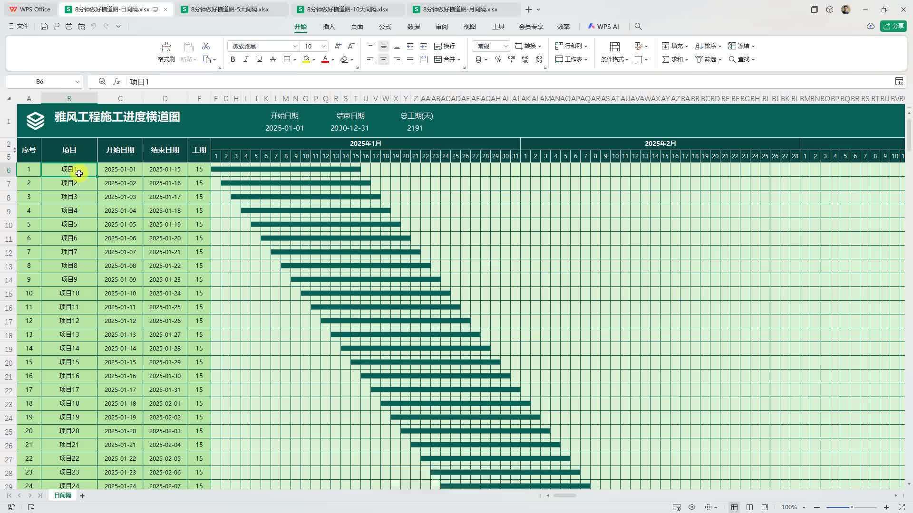Toggle bold formatting
Image resolution: width=913 pixels, height=513 pixels.
pos(233,59)
